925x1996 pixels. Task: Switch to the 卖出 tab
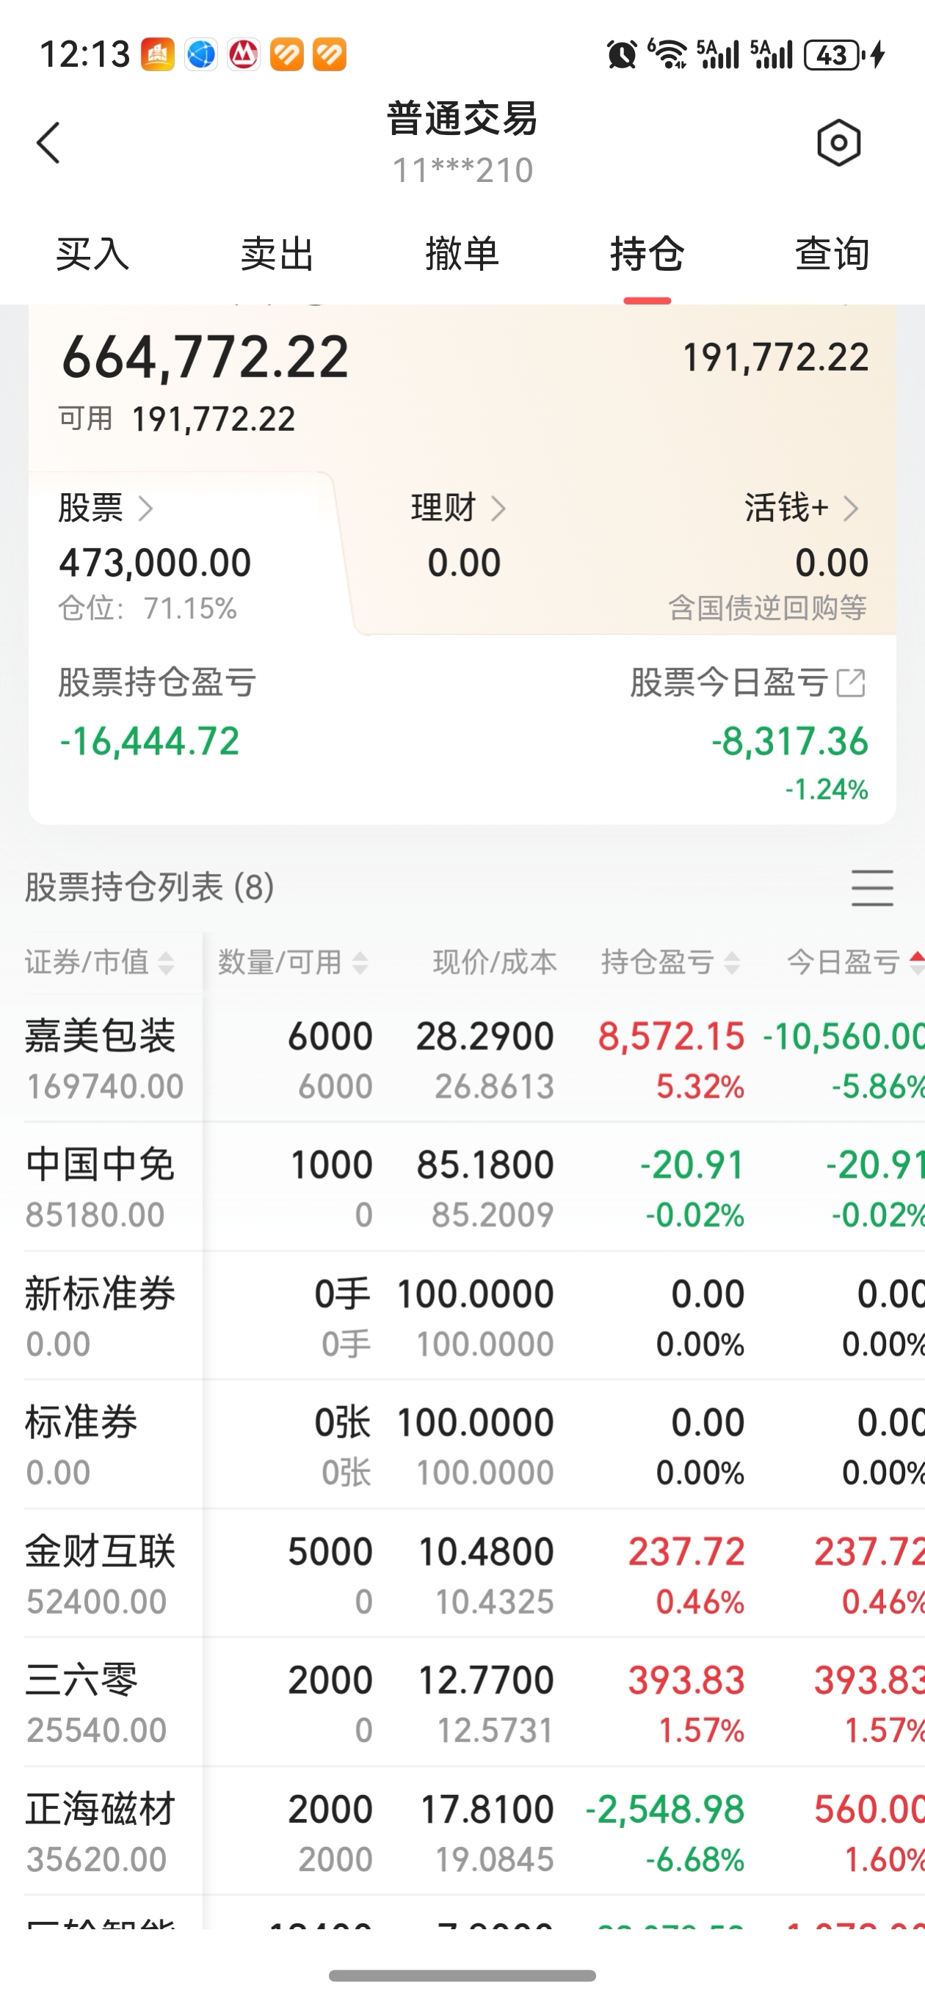click(277, 254)
